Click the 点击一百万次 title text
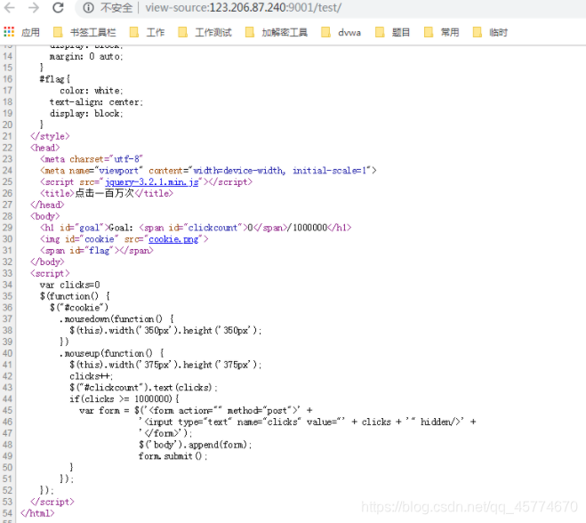This screenshot has height=523, width=586. tap(104, 193)
